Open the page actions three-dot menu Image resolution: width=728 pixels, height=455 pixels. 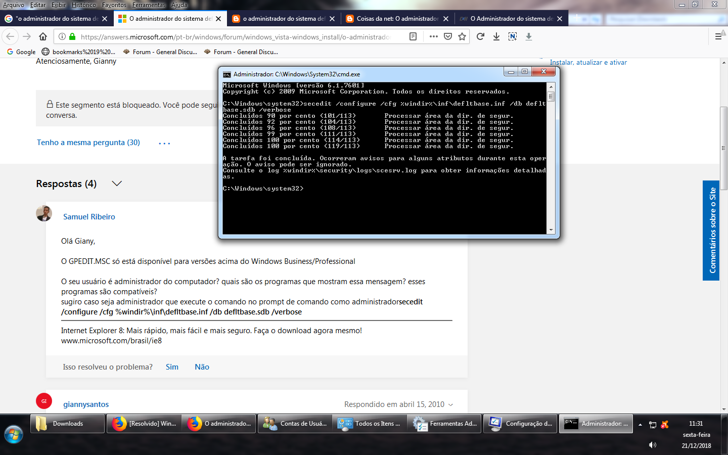click(x=434, y=36)
